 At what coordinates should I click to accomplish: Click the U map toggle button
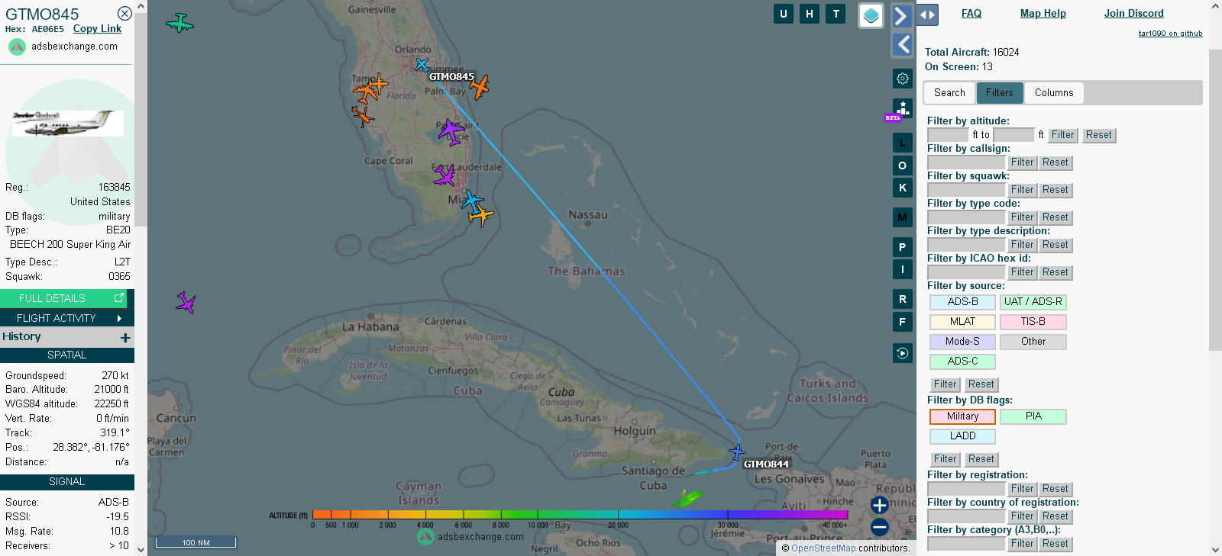coord(783,14)
